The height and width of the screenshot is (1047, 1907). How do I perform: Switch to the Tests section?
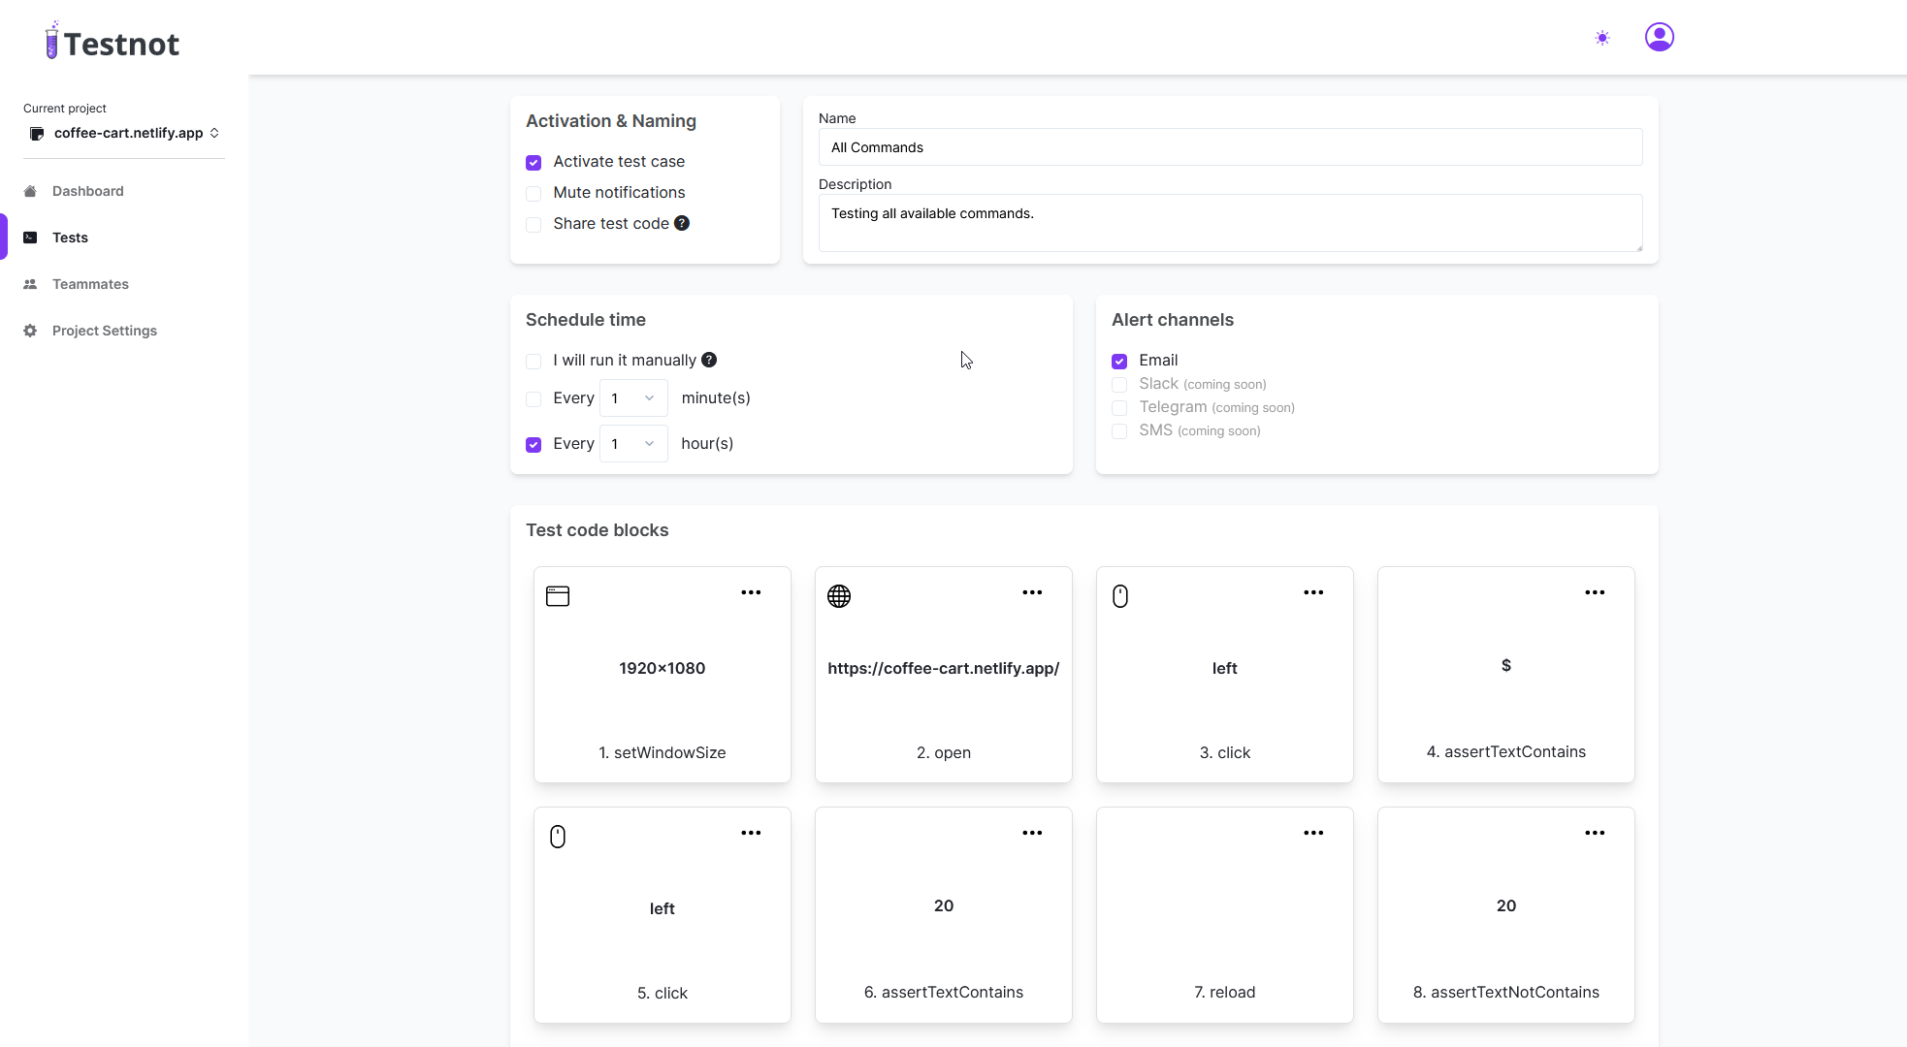tap(69, 238)
